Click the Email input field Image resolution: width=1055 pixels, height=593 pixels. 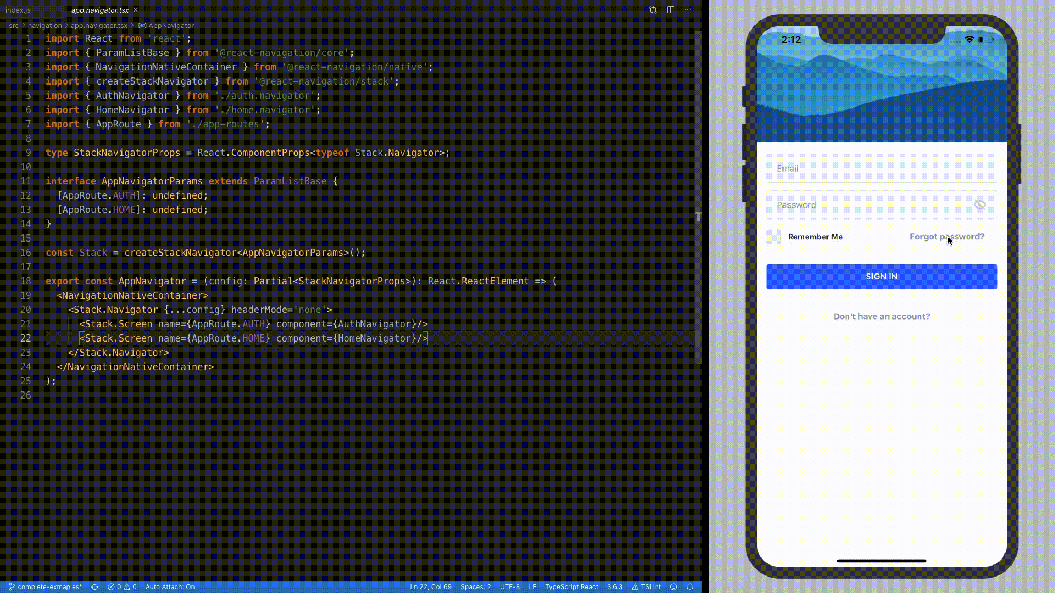[x=881, y=168]
